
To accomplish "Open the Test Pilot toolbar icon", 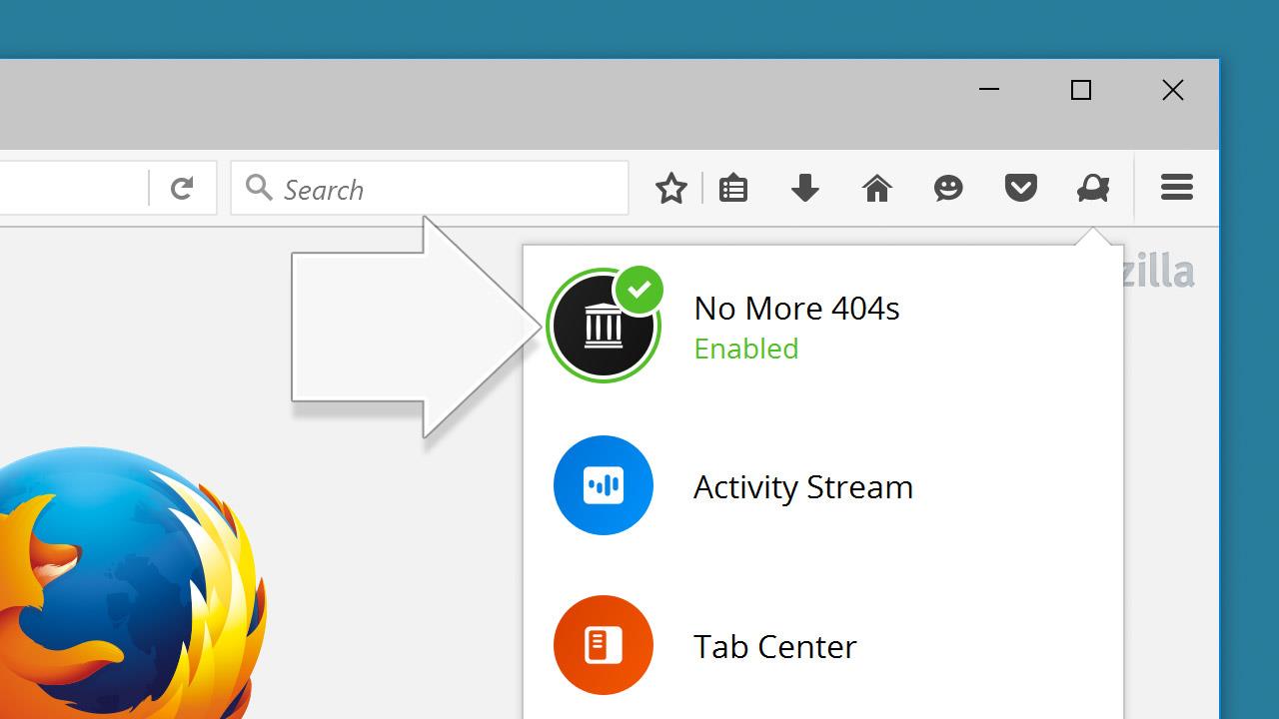I will pyautogui.click(x=1093, y=188).
